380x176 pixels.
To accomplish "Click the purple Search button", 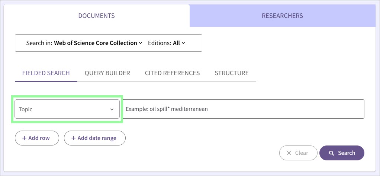I will (x=342, y=153).
